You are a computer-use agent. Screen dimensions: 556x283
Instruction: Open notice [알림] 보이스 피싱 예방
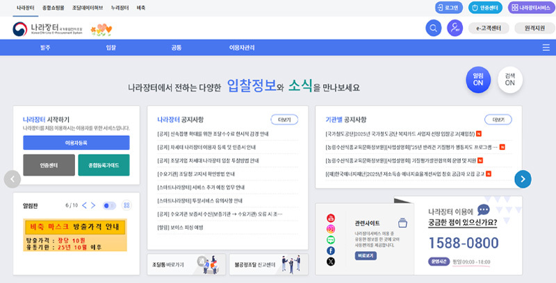pos(180,228)
